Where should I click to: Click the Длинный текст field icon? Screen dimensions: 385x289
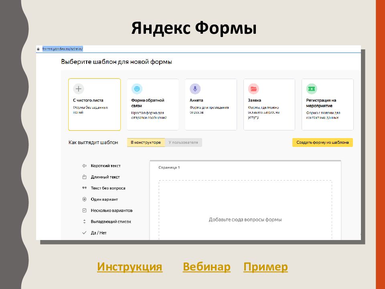[84, 177]
